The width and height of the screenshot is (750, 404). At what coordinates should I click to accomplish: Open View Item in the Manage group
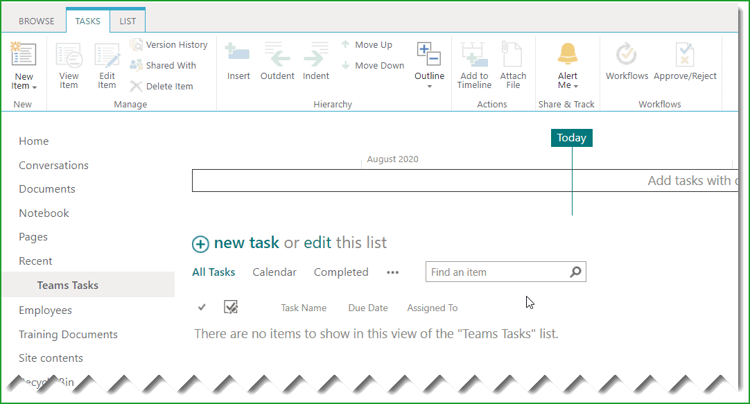[x=69, y=62]
